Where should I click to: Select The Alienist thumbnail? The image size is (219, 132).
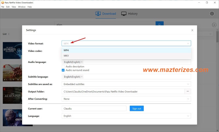[x=12, y=95]
